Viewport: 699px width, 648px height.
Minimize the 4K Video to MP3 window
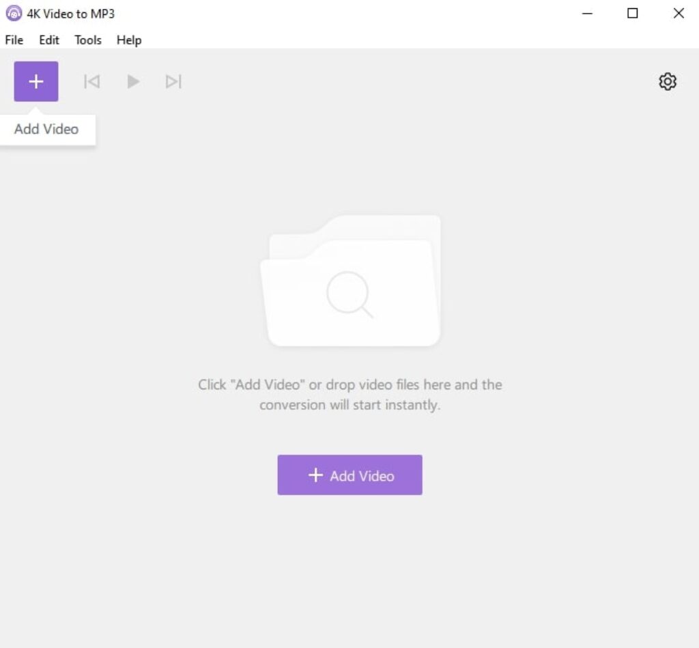click(588, 14)
